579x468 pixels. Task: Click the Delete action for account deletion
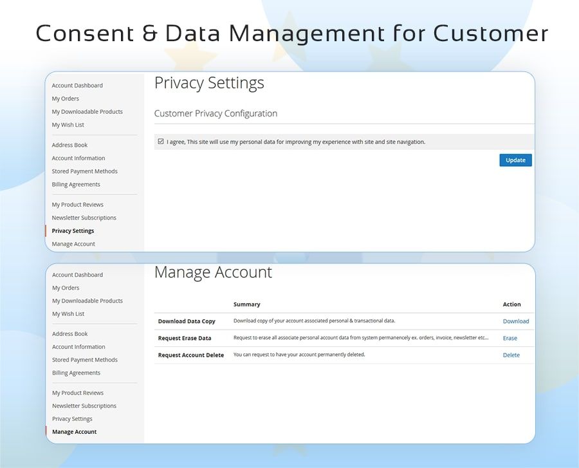click(x=511, y=355)
